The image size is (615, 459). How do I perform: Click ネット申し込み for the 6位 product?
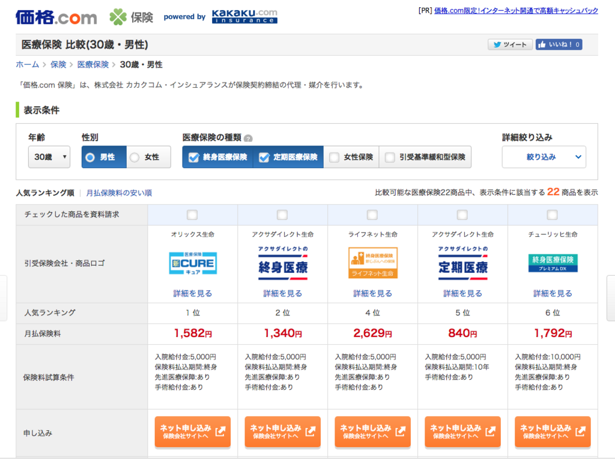[553, 431]
